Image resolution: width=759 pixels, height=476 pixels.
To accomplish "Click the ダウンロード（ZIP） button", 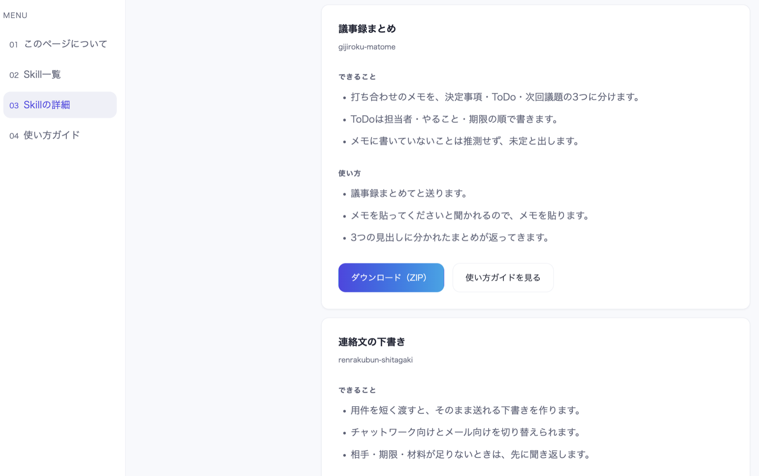I will (x=391, y=278).
